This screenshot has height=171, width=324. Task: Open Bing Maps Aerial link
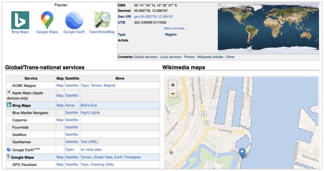coord(70,105)
